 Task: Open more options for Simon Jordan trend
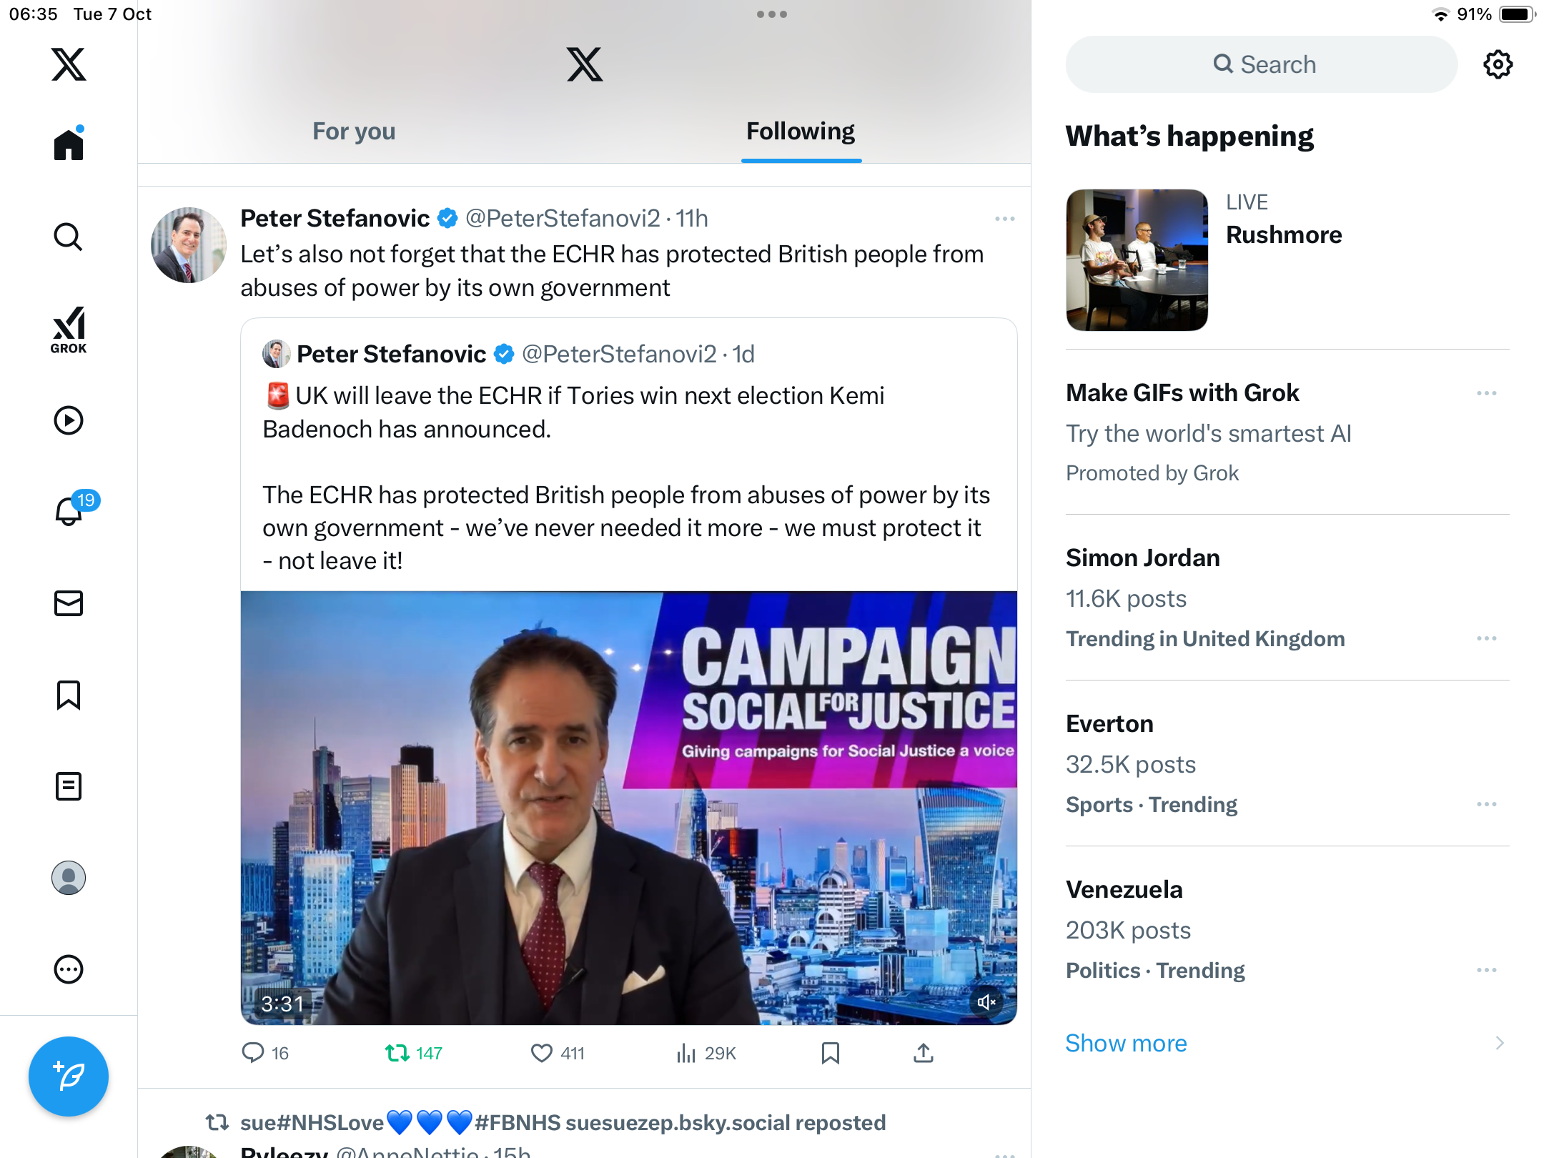1487,638
